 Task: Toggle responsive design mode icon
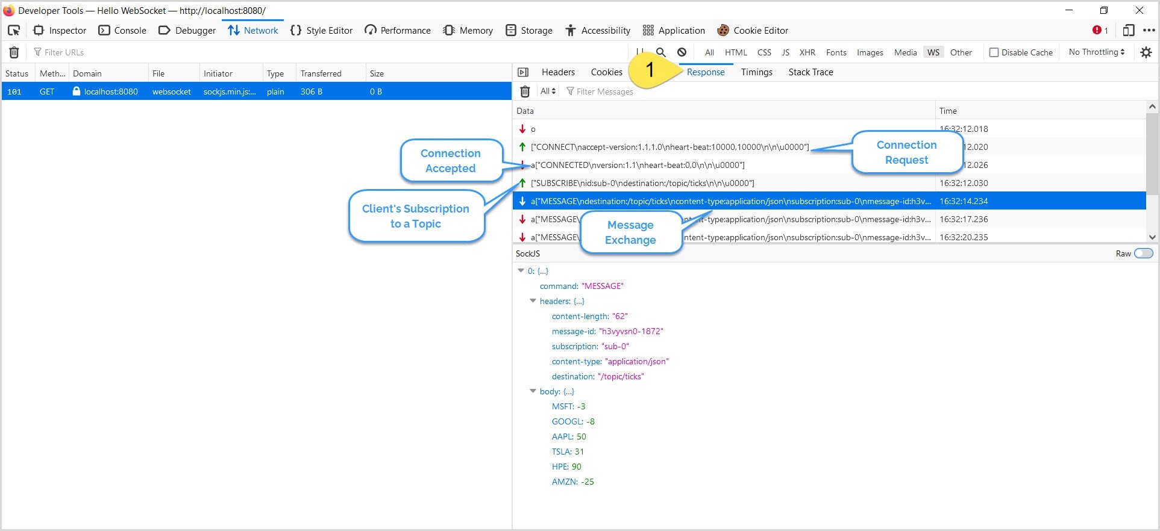[x=1128, y=31]
